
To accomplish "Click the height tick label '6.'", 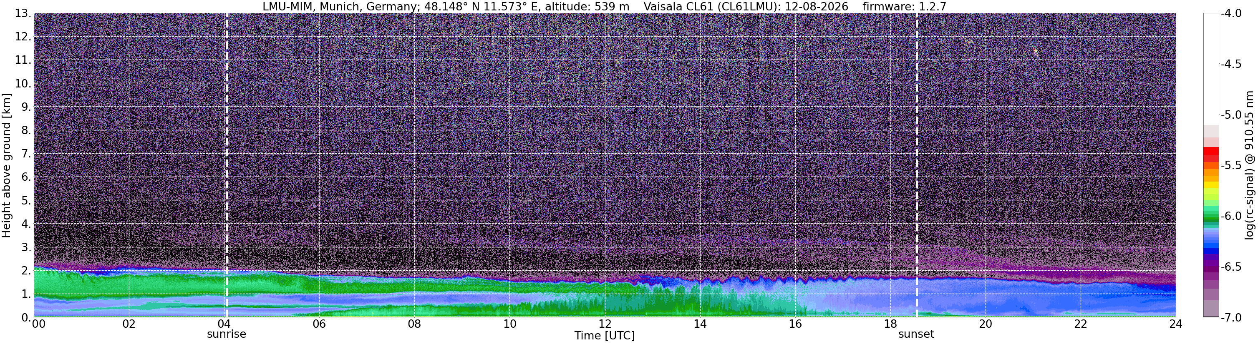I will [x=26, y=177].
